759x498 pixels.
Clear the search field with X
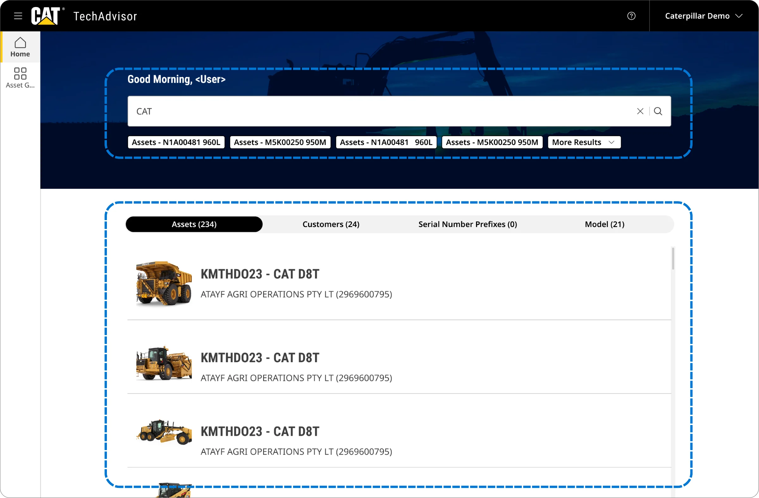click(x=640, y=111)
